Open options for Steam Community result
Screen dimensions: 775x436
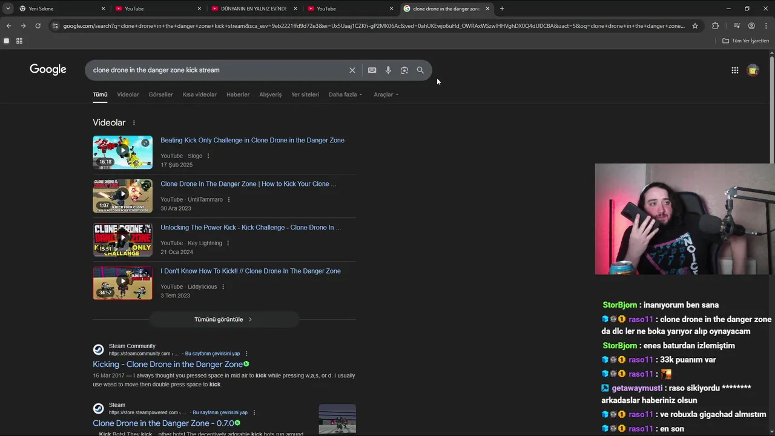[x=246, y=354]
